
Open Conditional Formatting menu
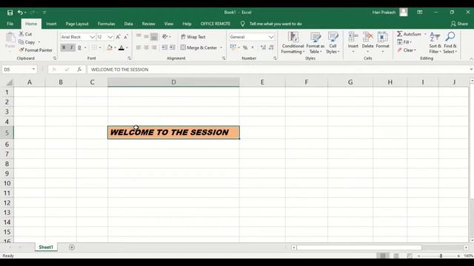[293, 43]
